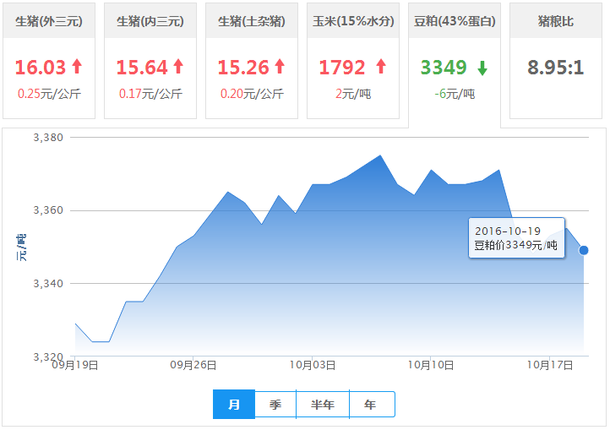Click the 3,380 y-axis label
Image resolution: width=610 pixels, height=430 pixels.
tap(48, 138)
